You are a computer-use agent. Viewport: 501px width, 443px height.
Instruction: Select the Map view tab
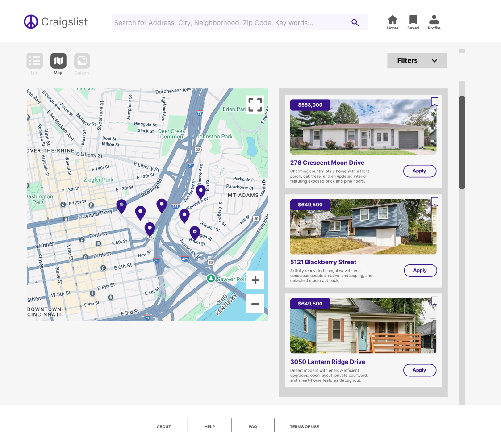58,61
